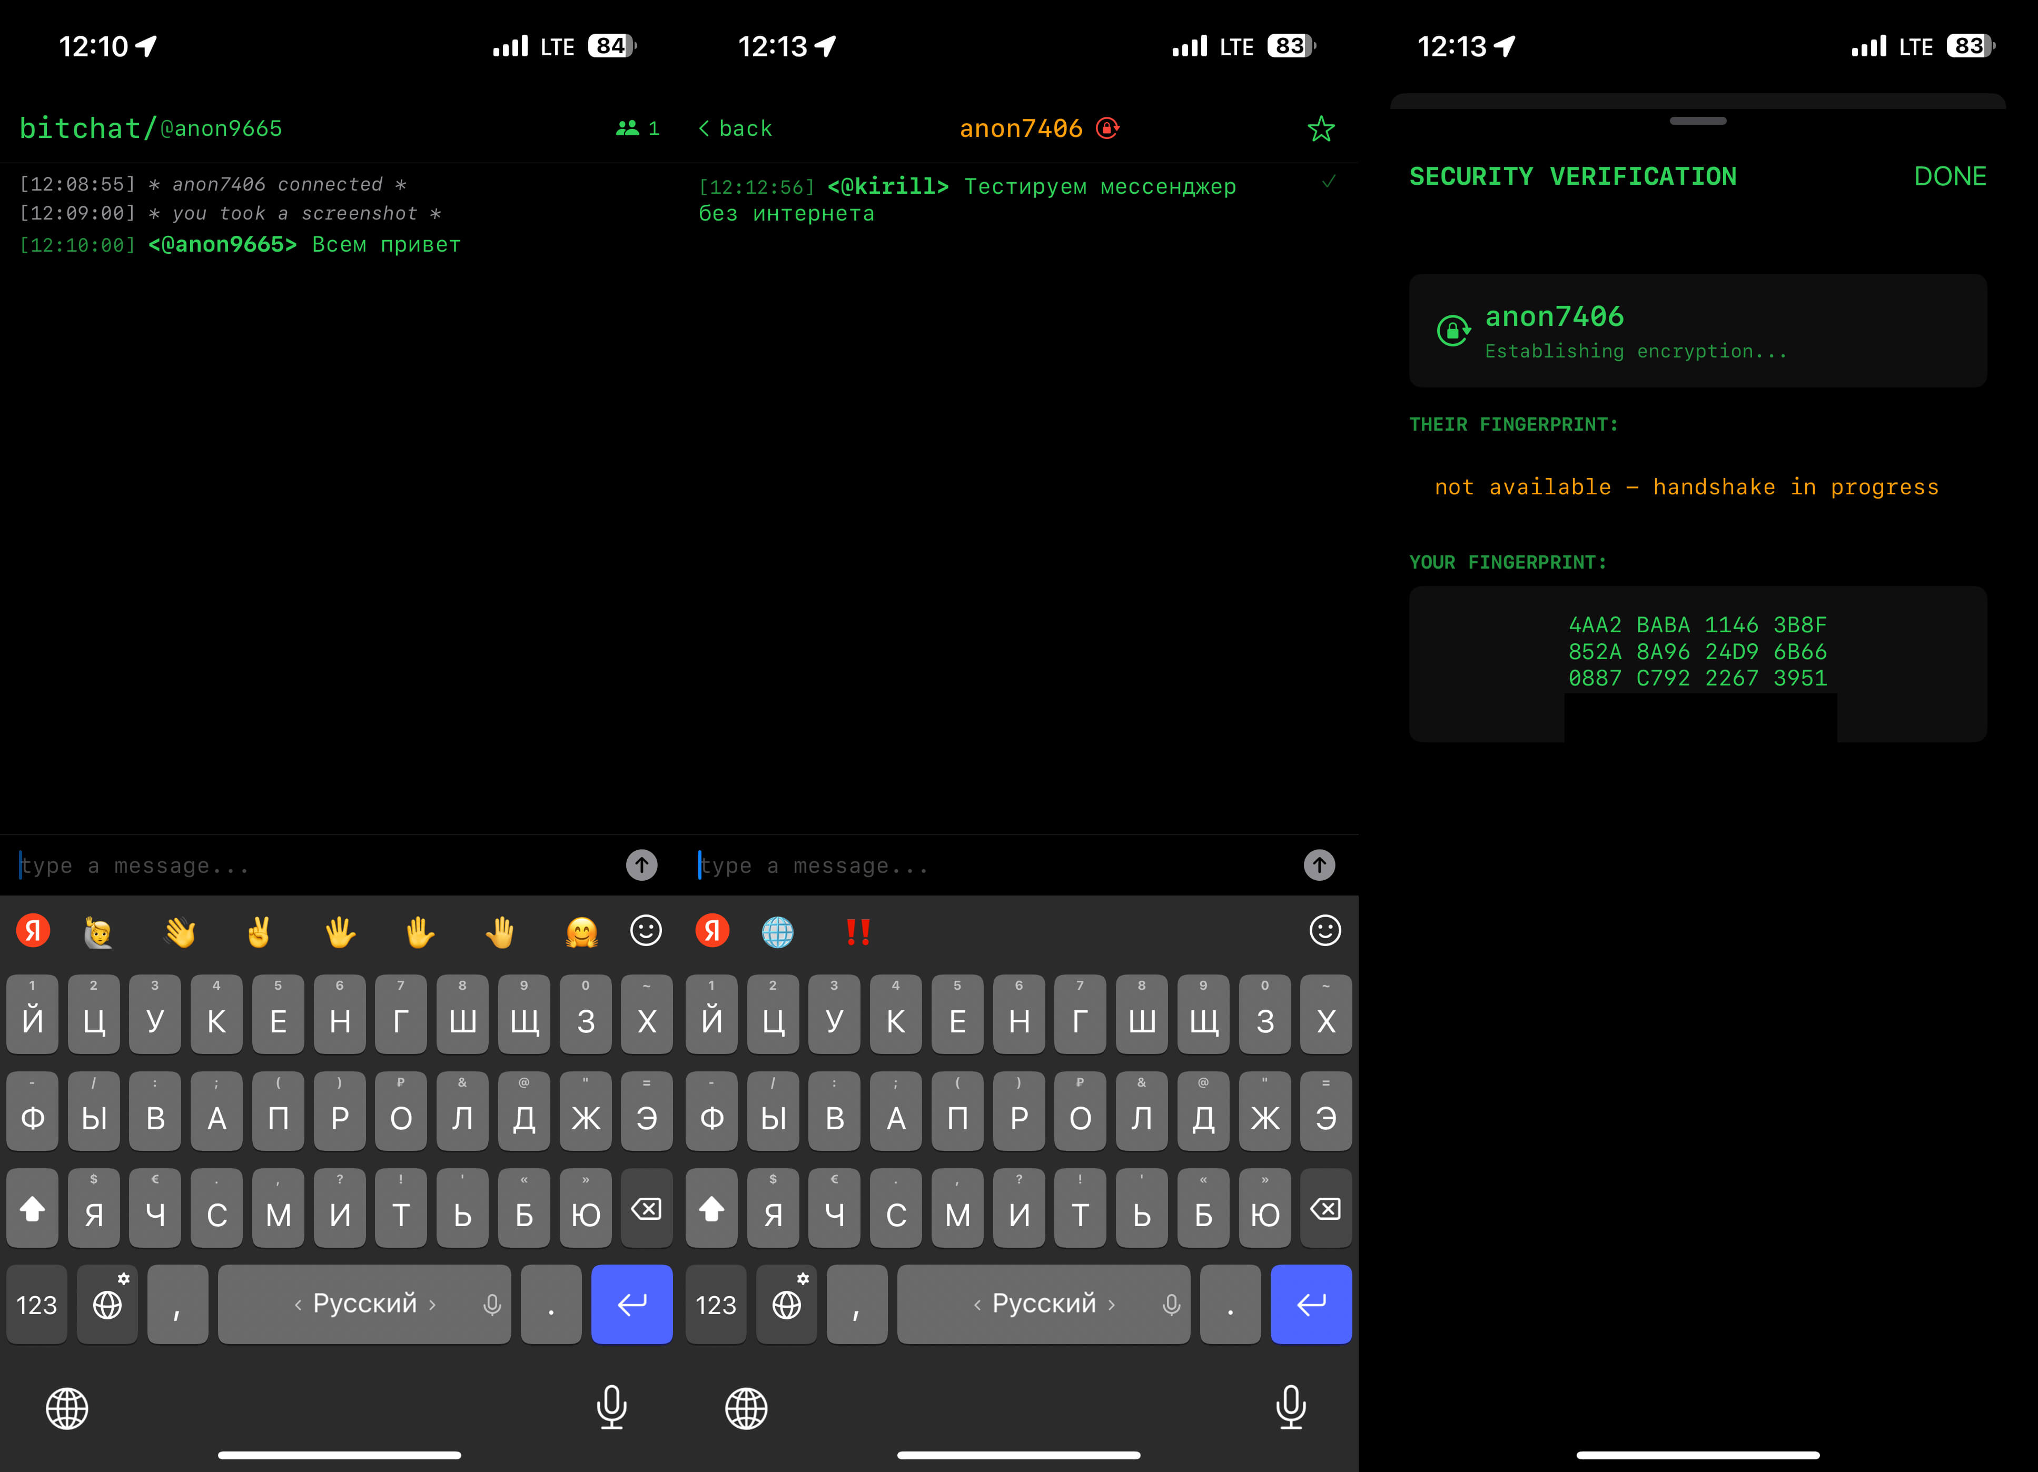The height and width of the screenshot is (1472, 2038).
Task: Tap the waving hand emoji suggestion
Action: click(x=180, y=932)
